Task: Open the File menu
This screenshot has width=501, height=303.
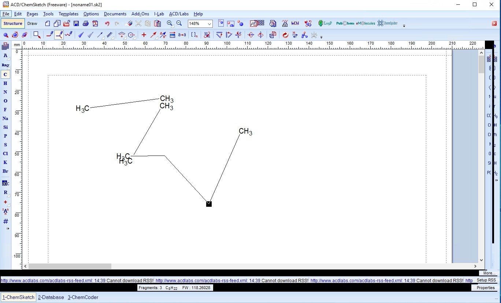Action: [x=6, y=14]
